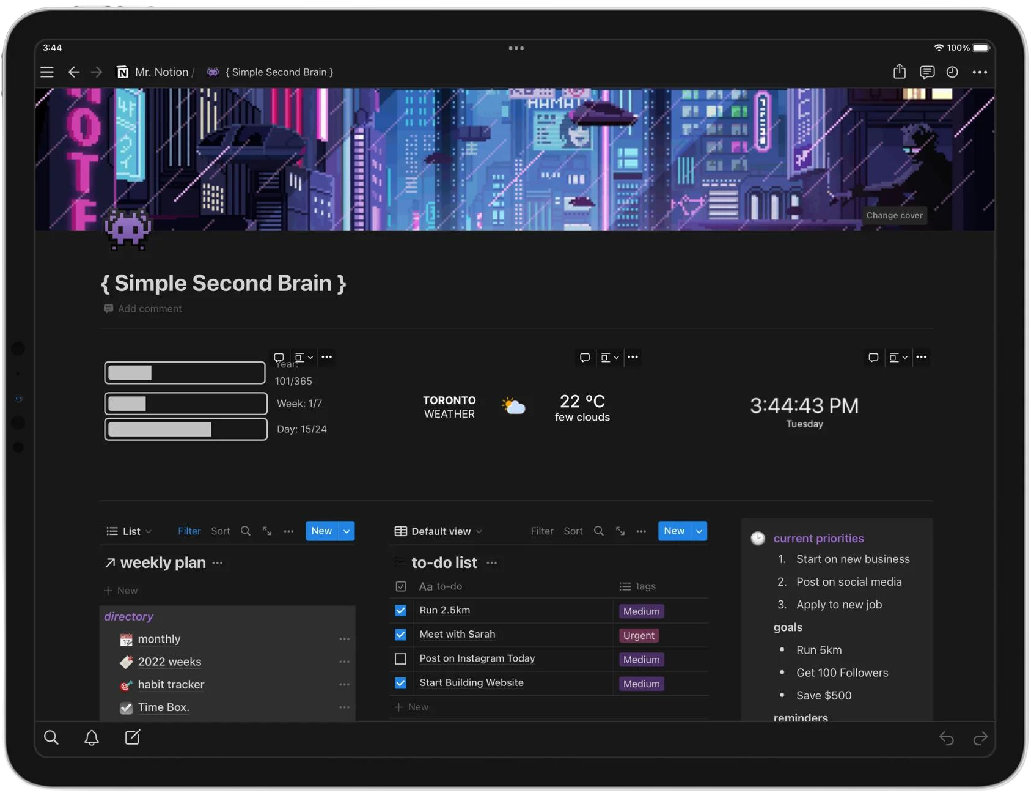Screen dimensions: 1031x793
Task: Open the to-do list New button arrow
Action: click(699, 531)
